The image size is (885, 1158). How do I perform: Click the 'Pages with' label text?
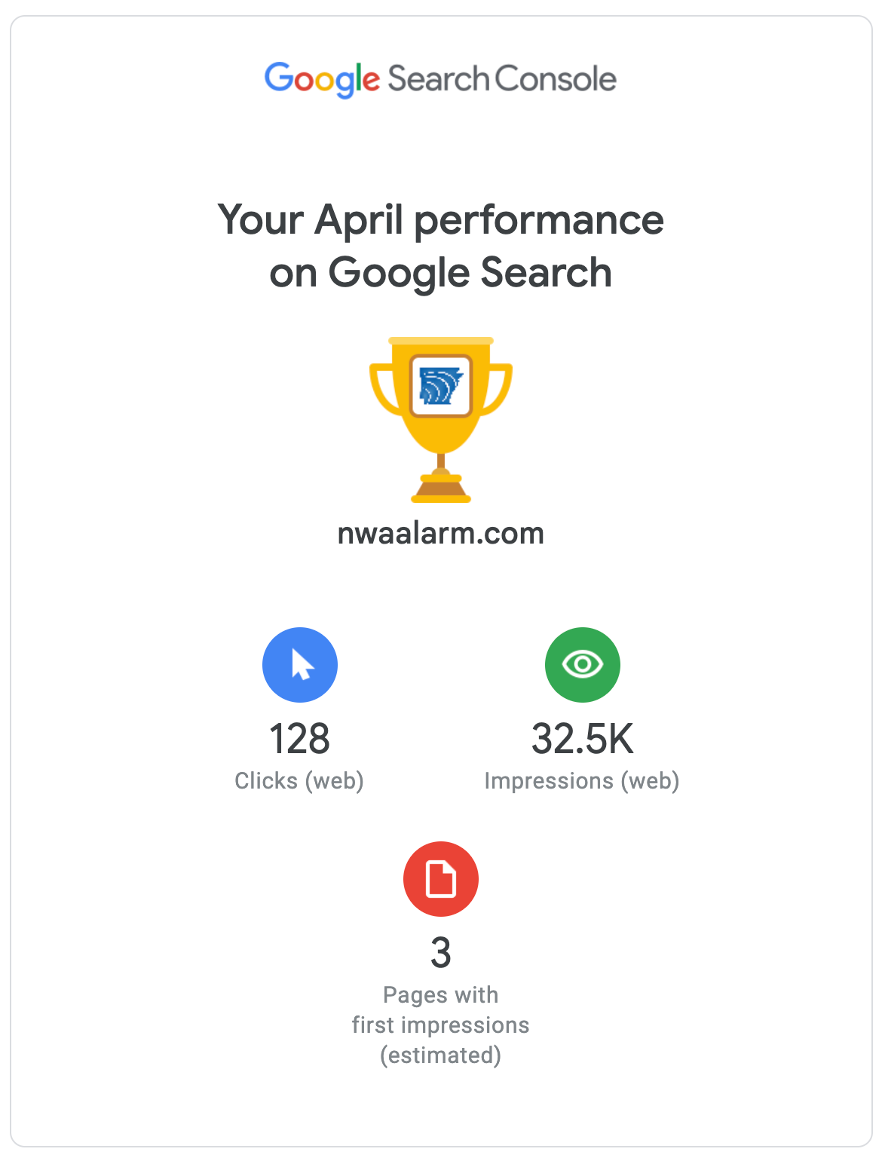[441, 995]
